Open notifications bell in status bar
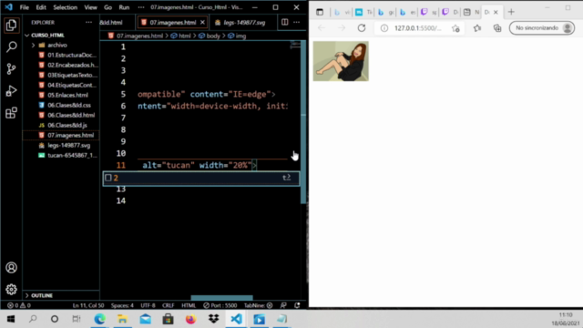This screenshot has height=328, width=583. (297, 305)
